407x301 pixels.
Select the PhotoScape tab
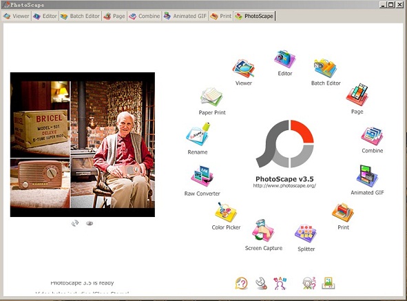254,16
